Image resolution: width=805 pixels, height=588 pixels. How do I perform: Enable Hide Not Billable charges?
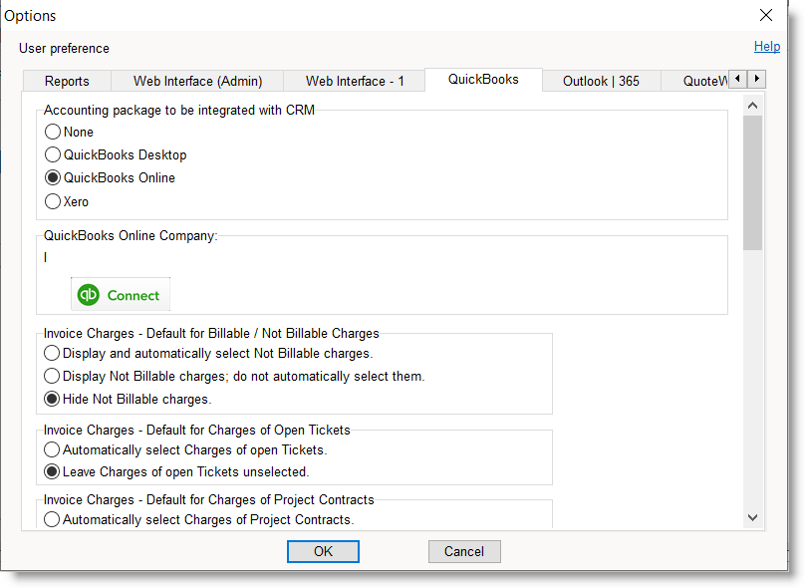coord(53,399)
